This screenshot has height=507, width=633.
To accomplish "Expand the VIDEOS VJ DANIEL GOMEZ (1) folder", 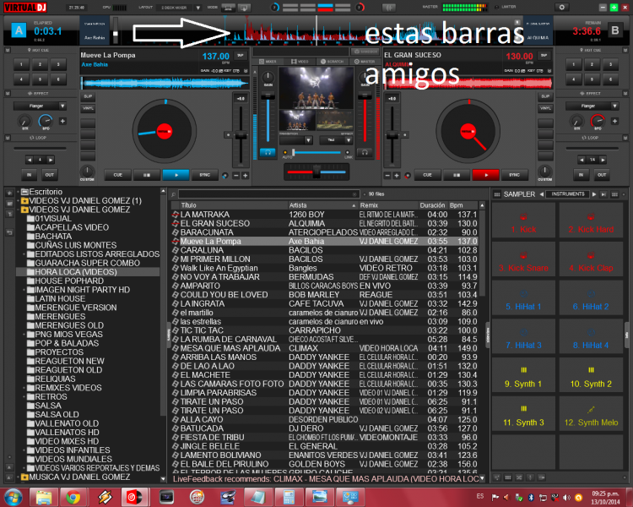I will click(x=19, y=201).
